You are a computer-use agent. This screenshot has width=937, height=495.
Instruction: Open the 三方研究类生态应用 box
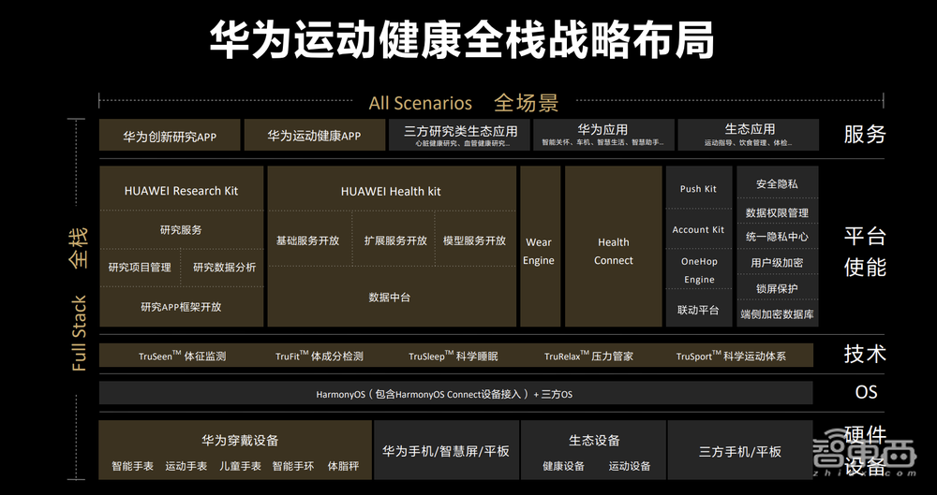[460, 136]
